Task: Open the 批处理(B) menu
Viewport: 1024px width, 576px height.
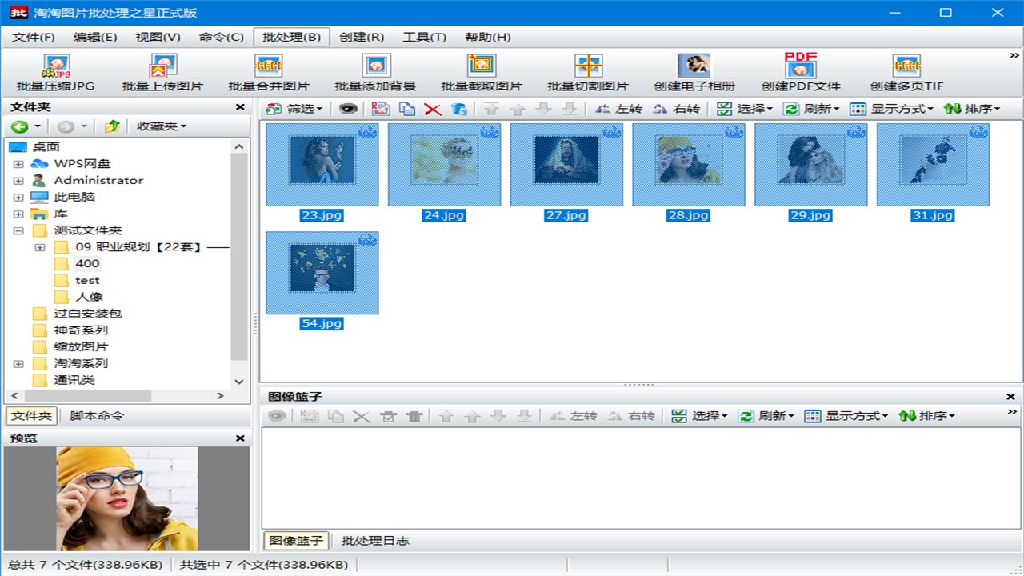Action: coord(291,37)
